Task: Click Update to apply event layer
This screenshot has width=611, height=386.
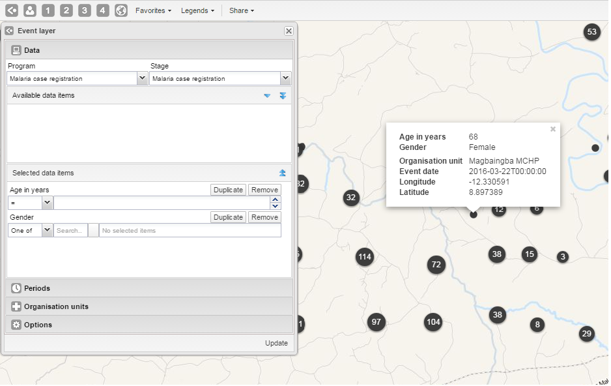Action: coord(276,343)
